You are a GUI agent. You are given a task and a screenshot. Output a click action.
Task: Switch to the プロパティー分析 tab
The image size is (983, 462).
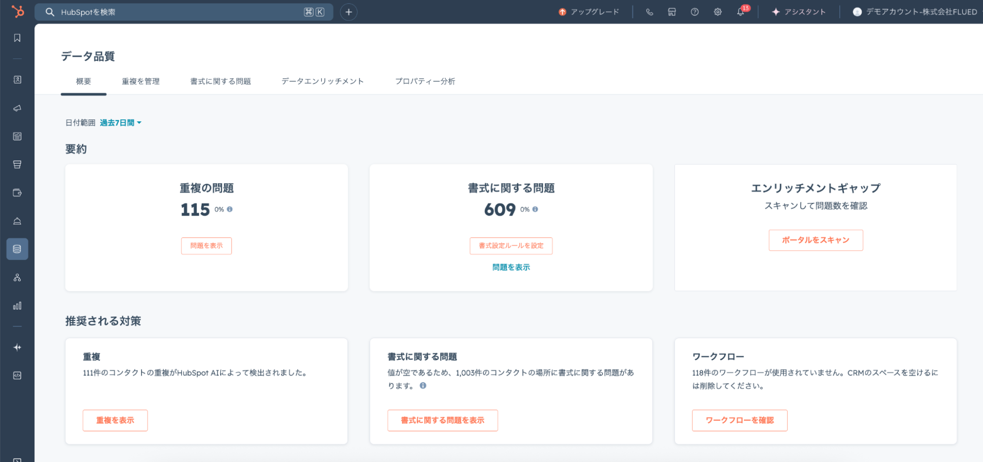click(x=425, y=81)
